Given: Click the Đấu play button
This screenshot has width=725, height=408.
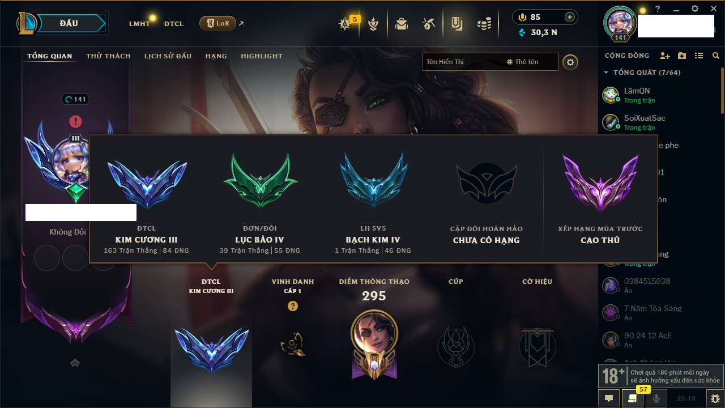Looking at the screenshot, I should 69,23.
